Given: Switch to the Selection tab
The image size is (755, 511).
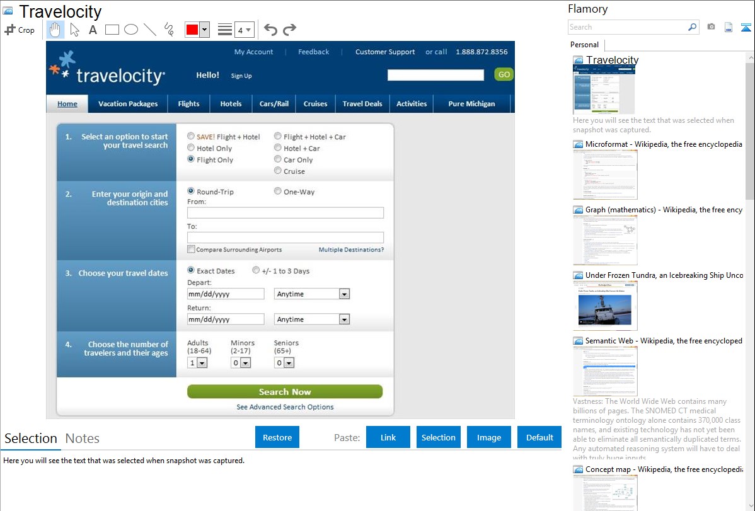Looking at the screenshot, I should tap(31, 439).
